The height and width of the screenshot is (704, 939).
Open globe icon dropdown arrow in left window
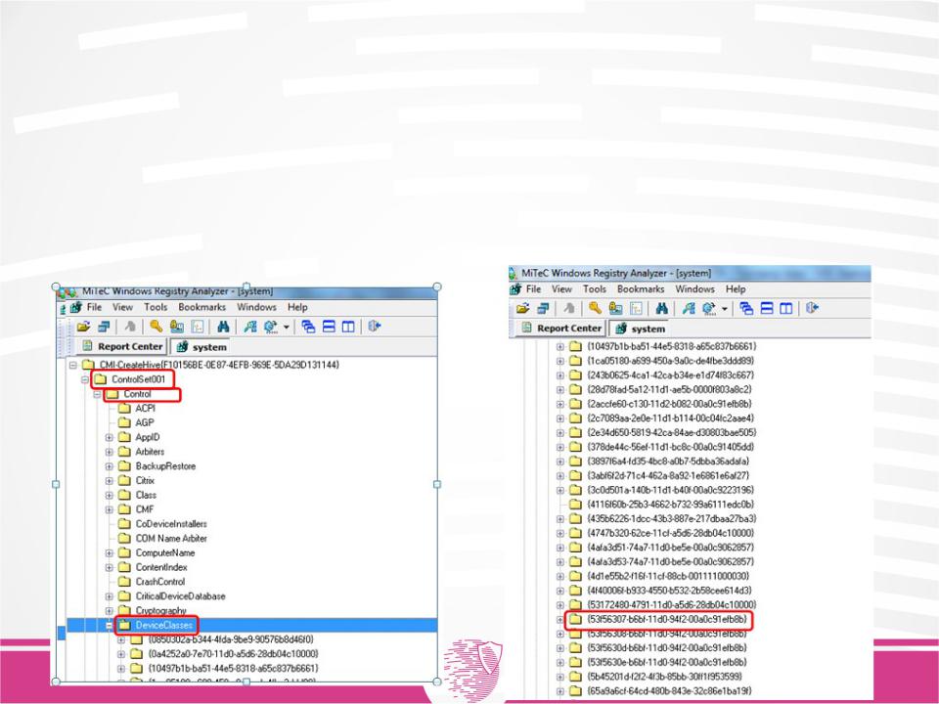(x=287, y=327)
